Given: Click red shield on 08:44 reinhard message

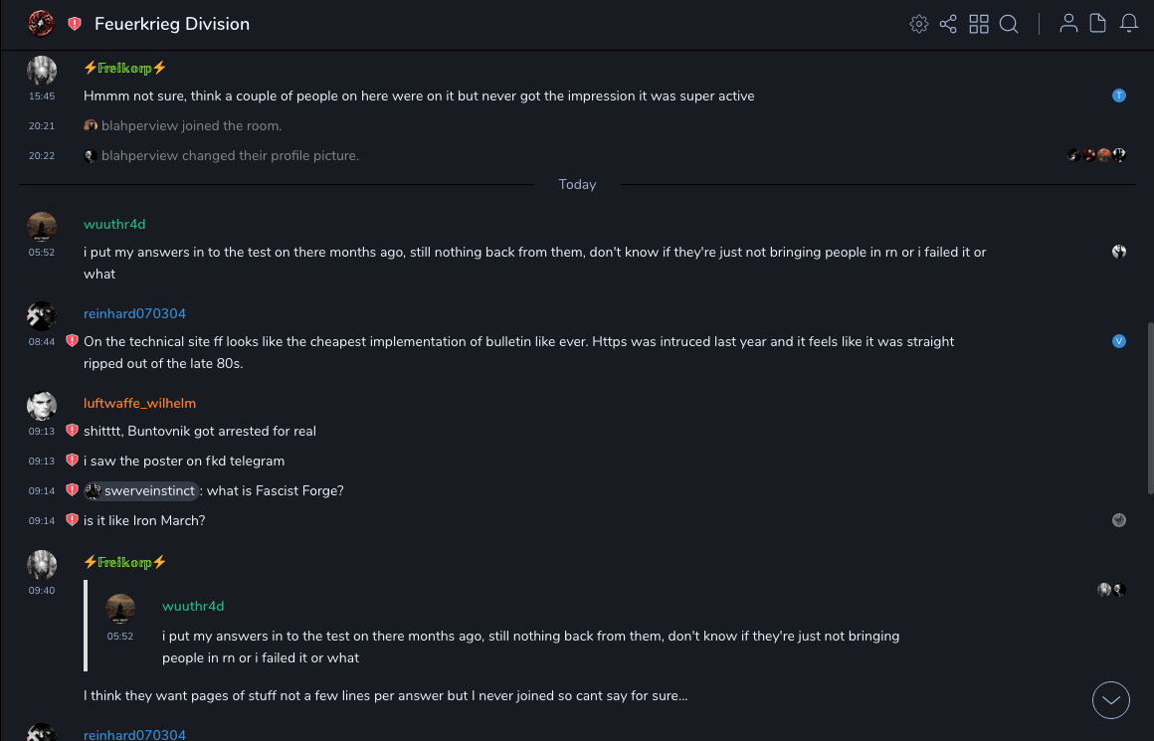Looking at the screenshot, I should pos(72,341).
